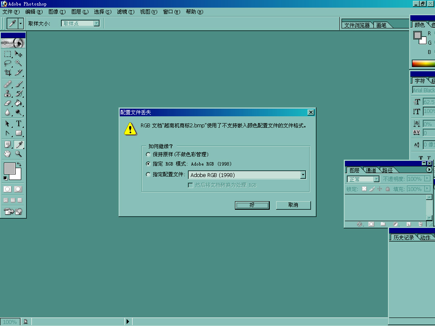Select the Zoom tool
Screen dimensions: 435x326
click(x=19, y=154)
